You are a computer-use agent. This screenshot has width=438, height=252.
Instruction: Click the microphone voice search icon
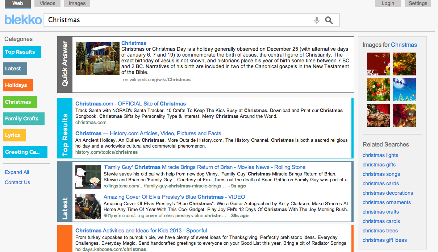[x=317, y=20]
